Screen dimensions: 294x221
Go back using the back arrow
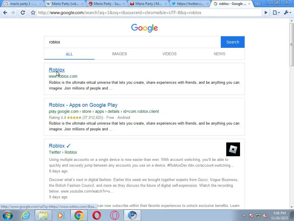pos(5,13)
